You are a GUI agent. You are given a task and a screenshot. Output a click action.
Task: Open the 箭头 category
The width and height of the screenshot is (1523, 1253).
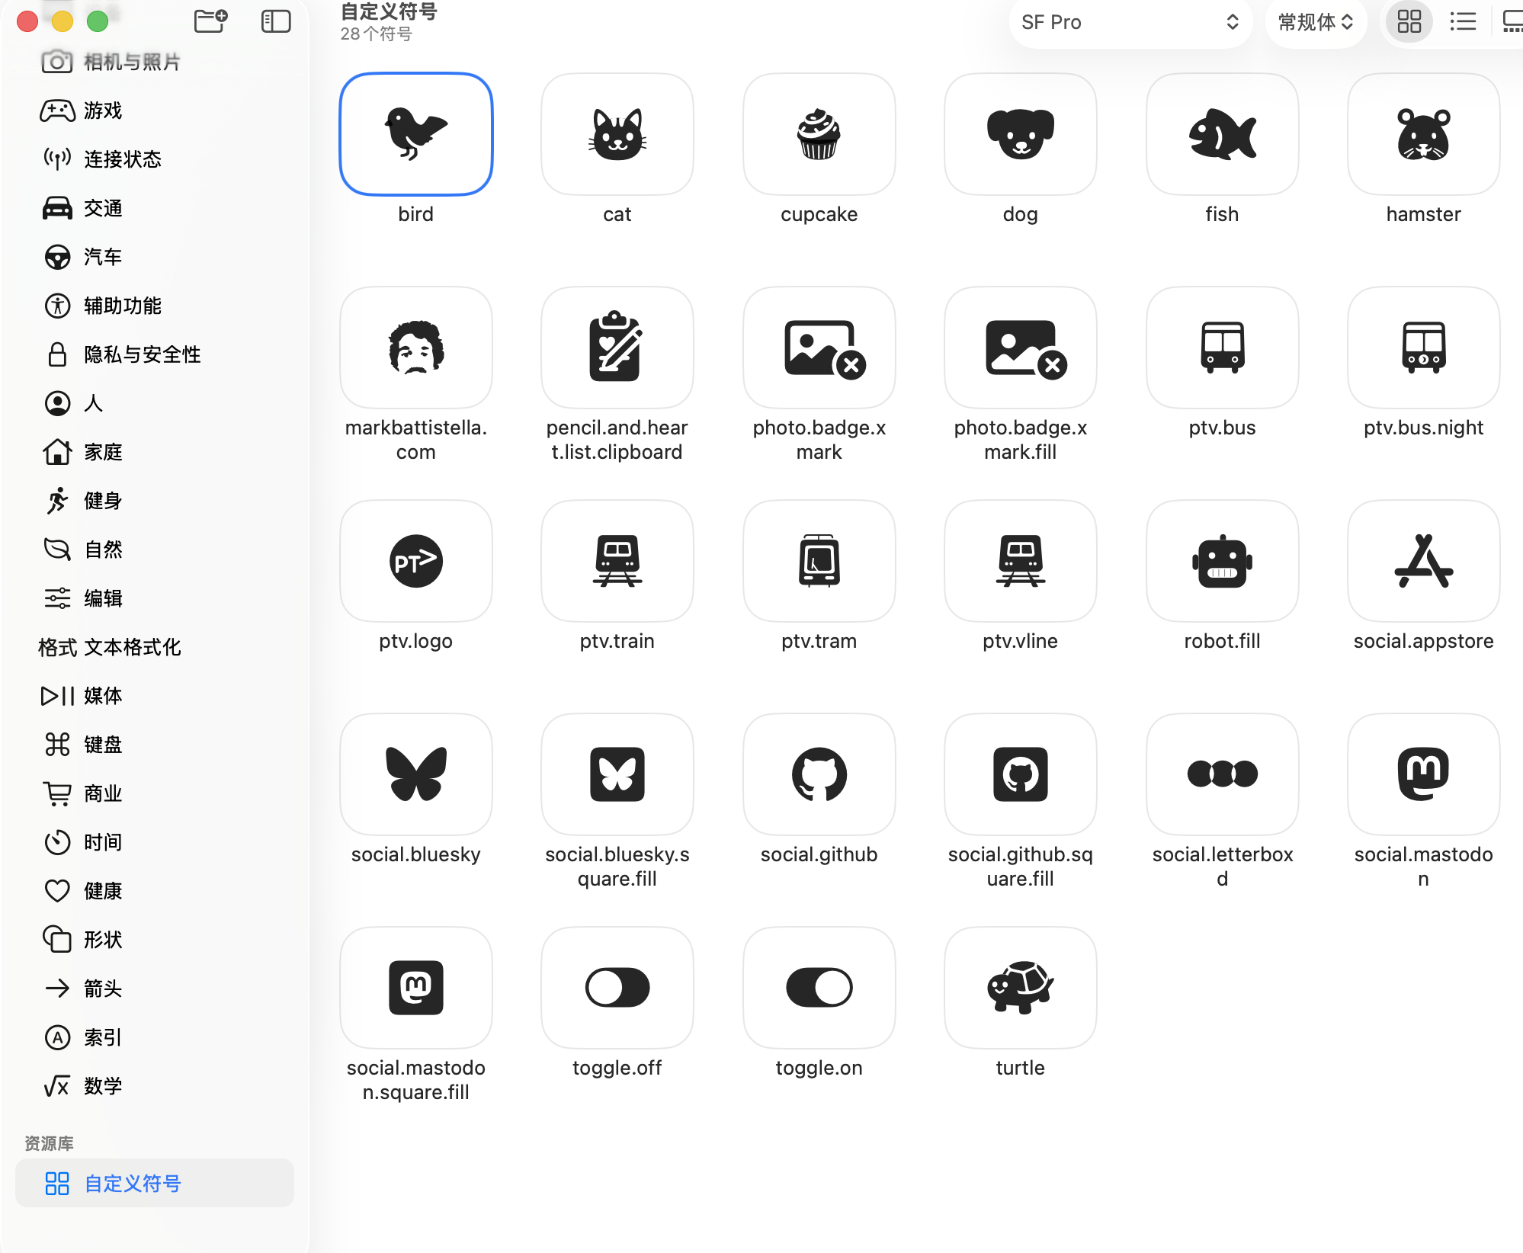click(x=155, y=989)
